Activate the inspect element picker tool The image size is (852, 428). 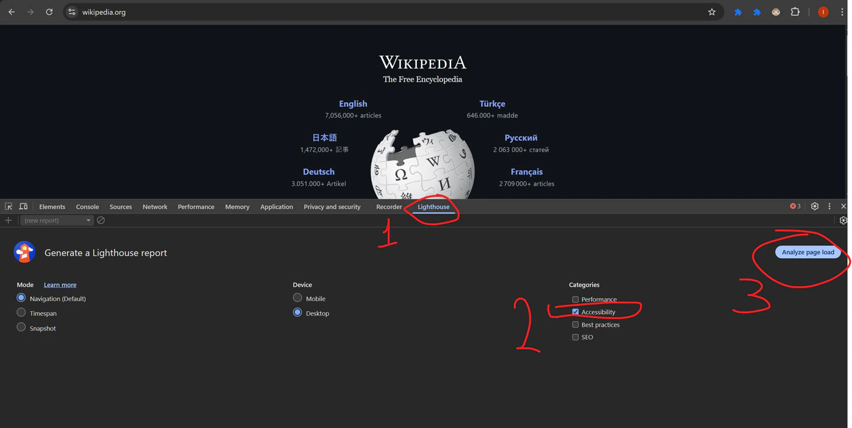(9, 206)
